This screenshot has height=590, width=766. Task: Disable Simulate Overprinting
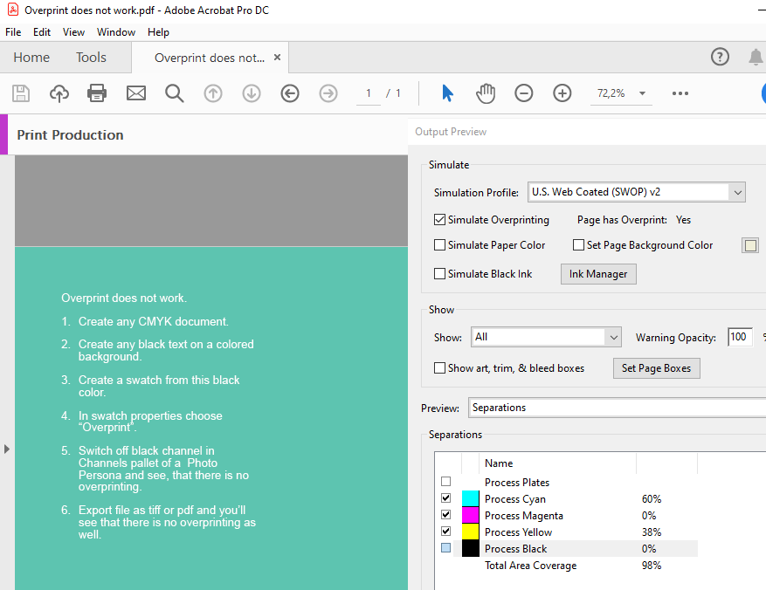pyautogui.click(x=439, y=219)
